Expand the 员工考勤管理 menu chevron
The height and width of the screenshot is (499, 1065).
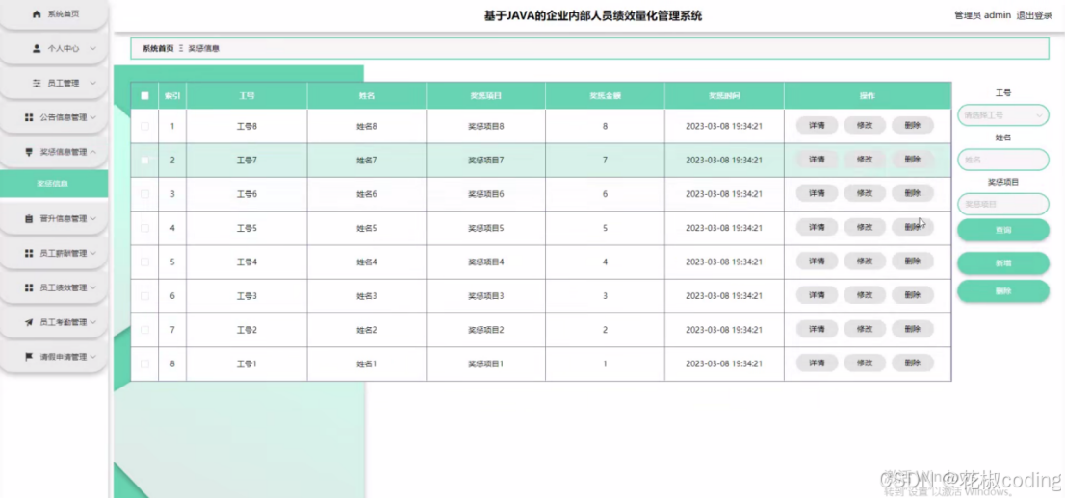click(x=93, y=322)
